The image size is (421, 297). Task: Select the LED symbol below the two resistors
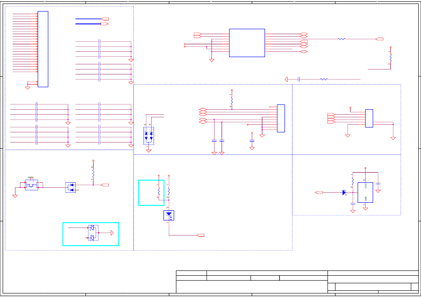(x=169, y=215)
